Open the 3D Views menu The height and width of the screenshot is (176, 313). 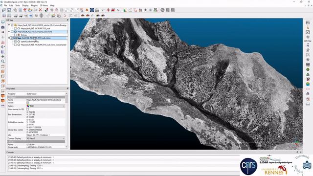[x=44, y=5]
